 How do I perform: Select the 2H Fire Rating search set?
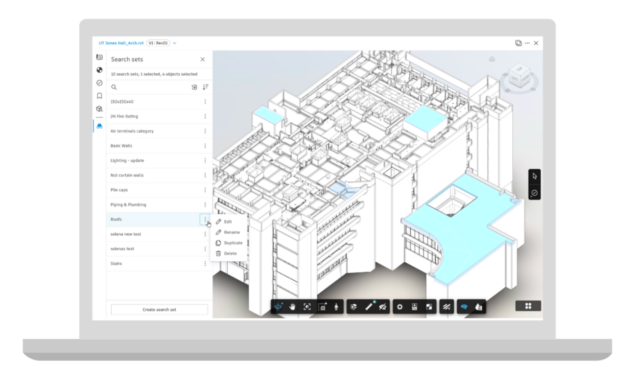pyautogui.click(x=159, y=116)
